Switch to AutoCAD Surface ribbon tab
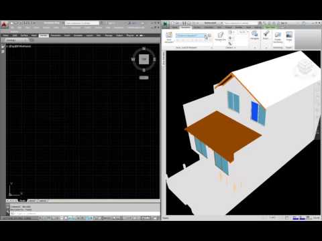The height and width of the screenshot is (241, 322). (24, 35)
